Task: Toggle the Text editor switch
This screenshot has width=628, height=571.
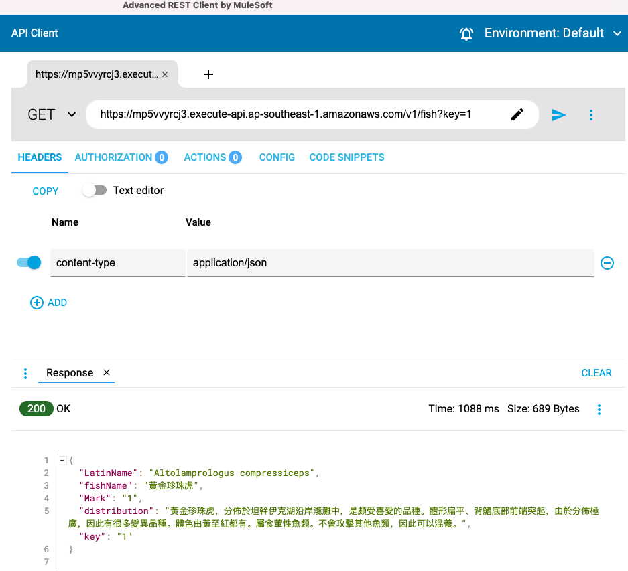Action: pos(95,191)
